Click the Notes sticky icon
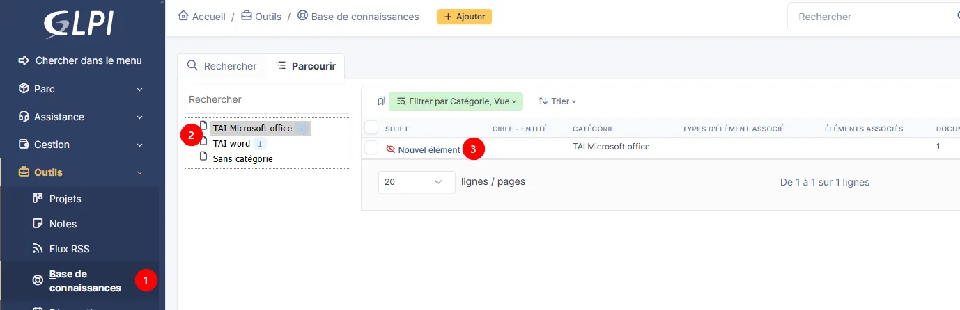960x310 pixels. click(38, 224)
